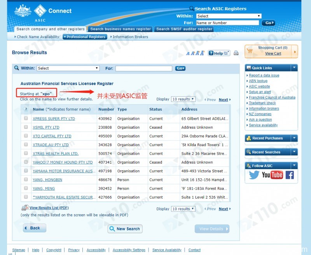This screenshot has width=311, height=255.
Task: Select Professional Registers menu
Action: click(x=85, y=37)
